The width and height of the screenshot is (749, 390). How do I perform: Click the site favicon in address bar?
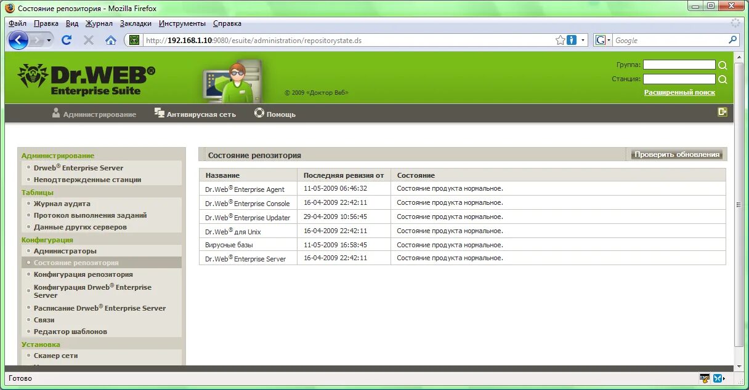pyautogui.click(x=134, y=40)
